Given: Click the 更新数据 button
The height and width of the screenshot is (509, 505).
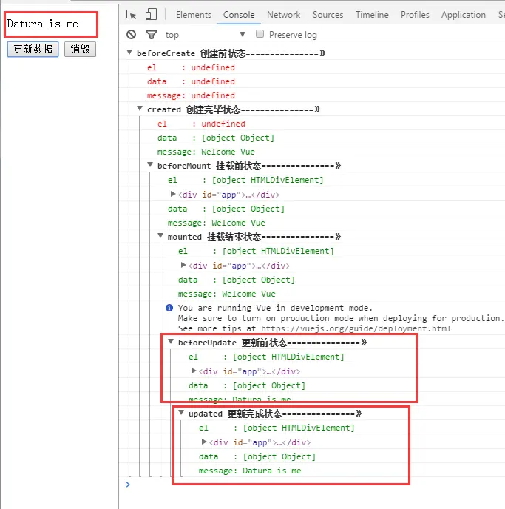Looking at the screenshot, I should (33, 50).
